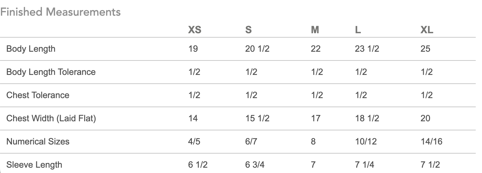Select the XS column header
Viewport: 482px width, 173px height.
pos(194,30)
